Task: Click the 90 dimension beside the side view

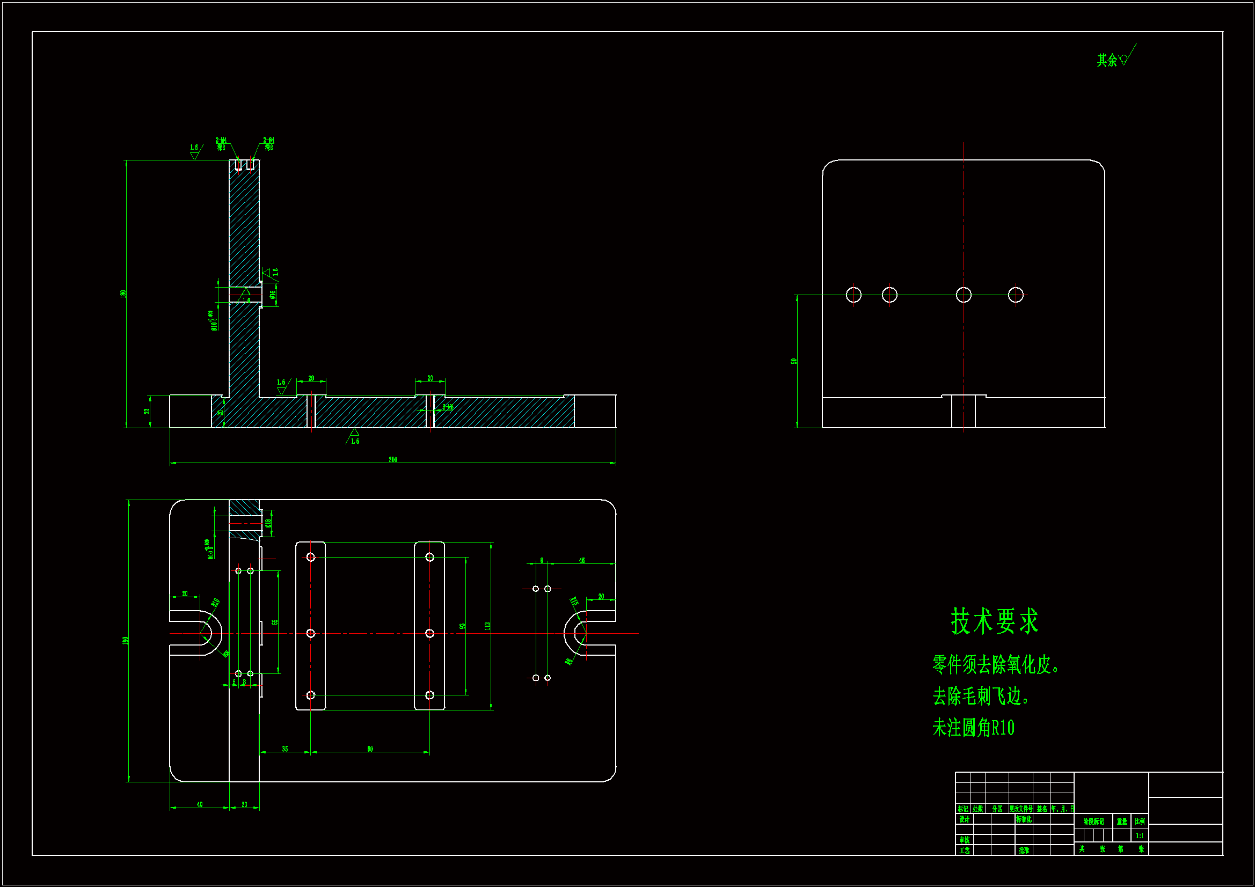Action: tap(794, 361)
